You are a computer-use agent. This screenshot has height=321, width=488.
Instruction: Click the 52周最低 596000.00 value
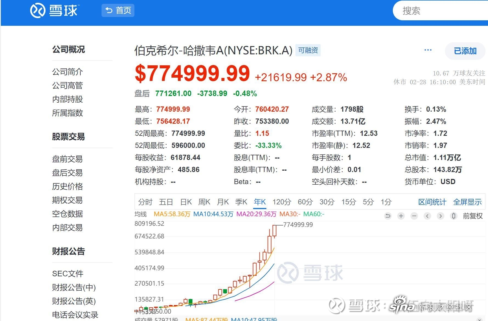tap(188, 145)
